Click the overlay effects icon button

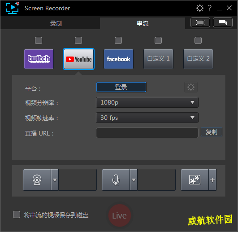(x=195, y=180)
